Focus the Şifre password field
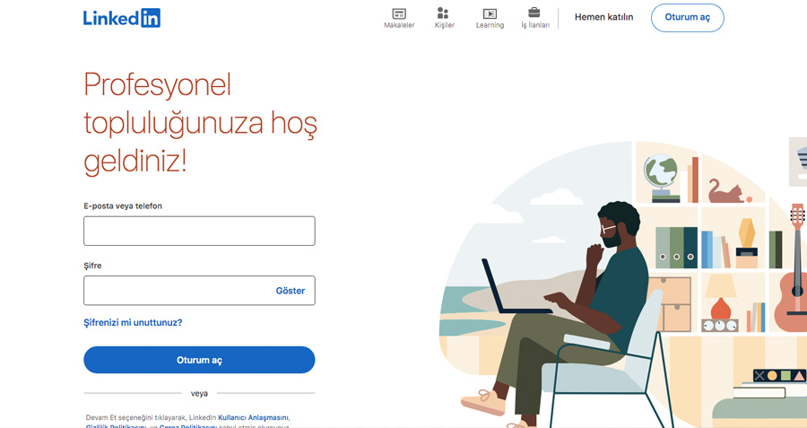Screen dimensions: 807x428 coord(199,291)
